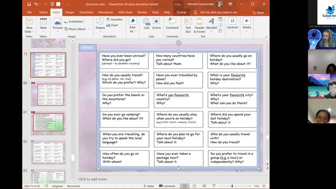Image resolution: width=336 pixels, height=189 pixels.
Task: Insert a Chart
Action: point(112,25)
